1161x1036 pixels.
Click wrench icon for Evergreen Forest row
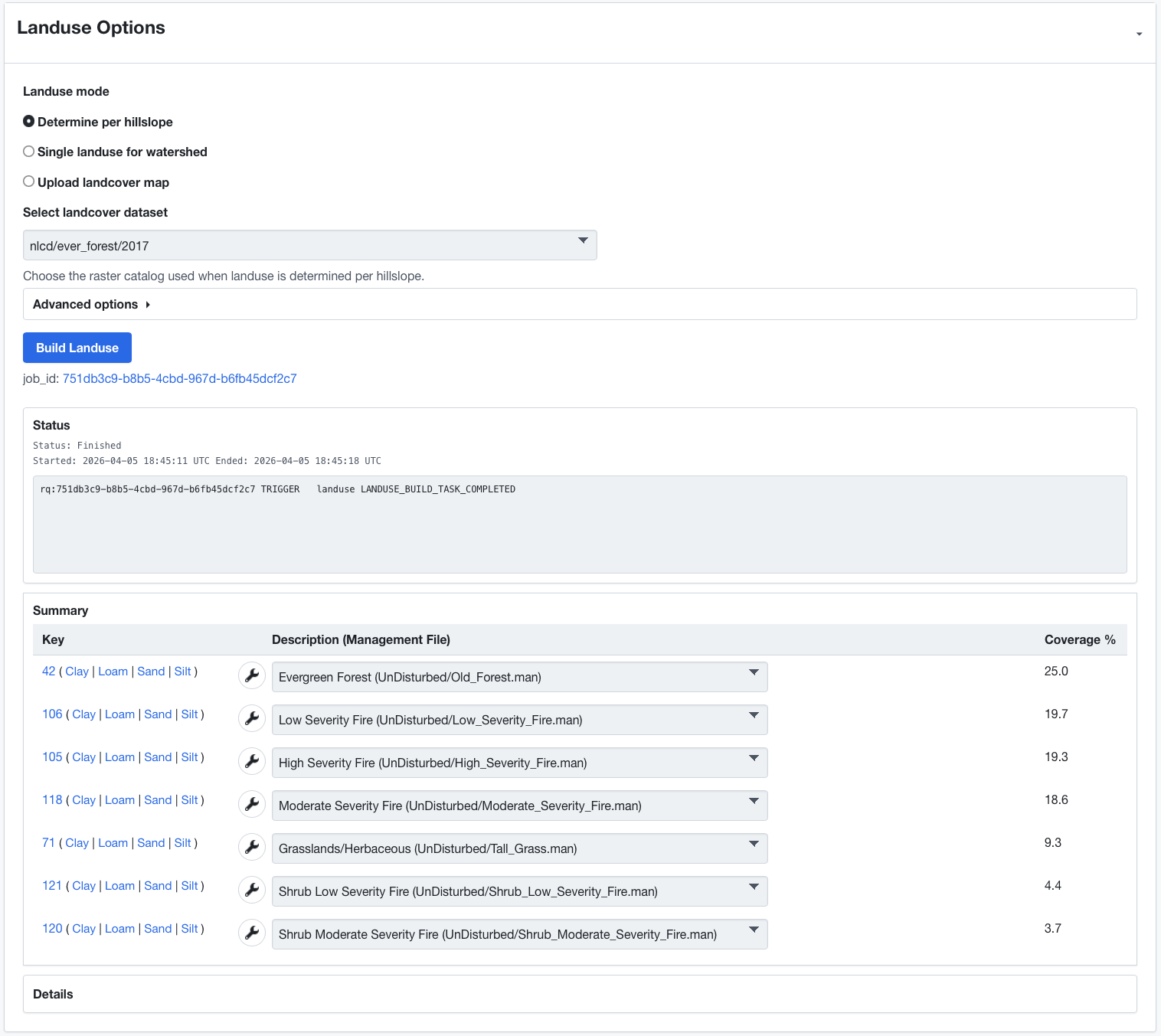(x=251, y=675)
